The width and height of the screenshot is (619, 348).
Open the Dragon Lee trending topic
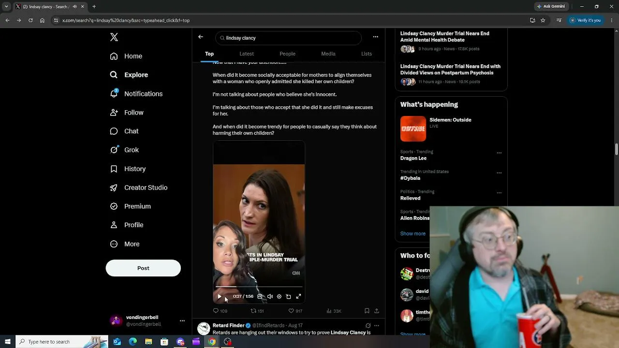pyautogui.click(x=413, y=158)
